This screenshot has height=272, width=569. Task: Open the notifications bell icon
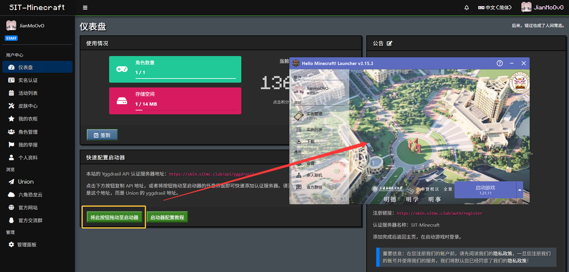coord(467,8)
